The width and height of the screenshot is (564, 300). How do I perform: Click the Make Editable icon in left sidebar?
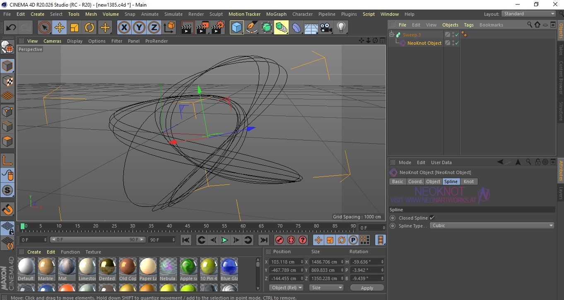coord(7,47)
